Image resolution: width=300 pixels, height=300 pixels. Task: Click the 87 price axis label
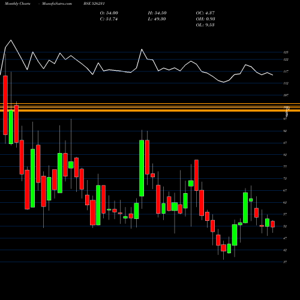[x=285, y=143]
